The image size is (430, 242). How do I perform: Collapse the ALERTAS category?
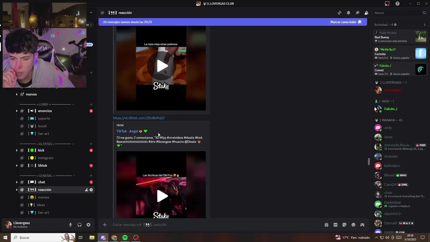point(47,144)
